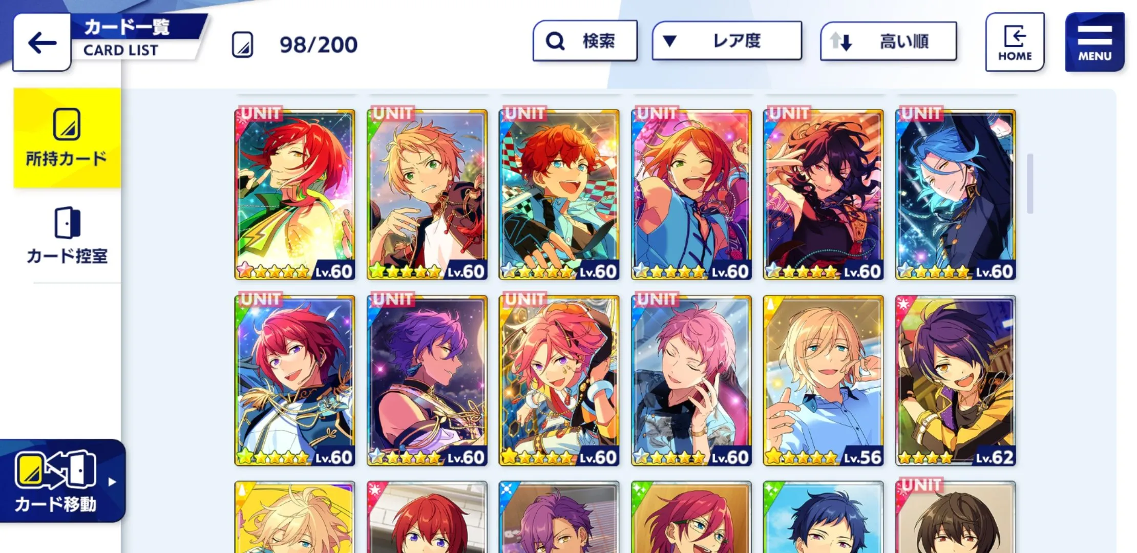1137x553 pixels.
Task: Expand the レア度 sort dropdown
Action: pyautogui.click(x=727, y=41)
